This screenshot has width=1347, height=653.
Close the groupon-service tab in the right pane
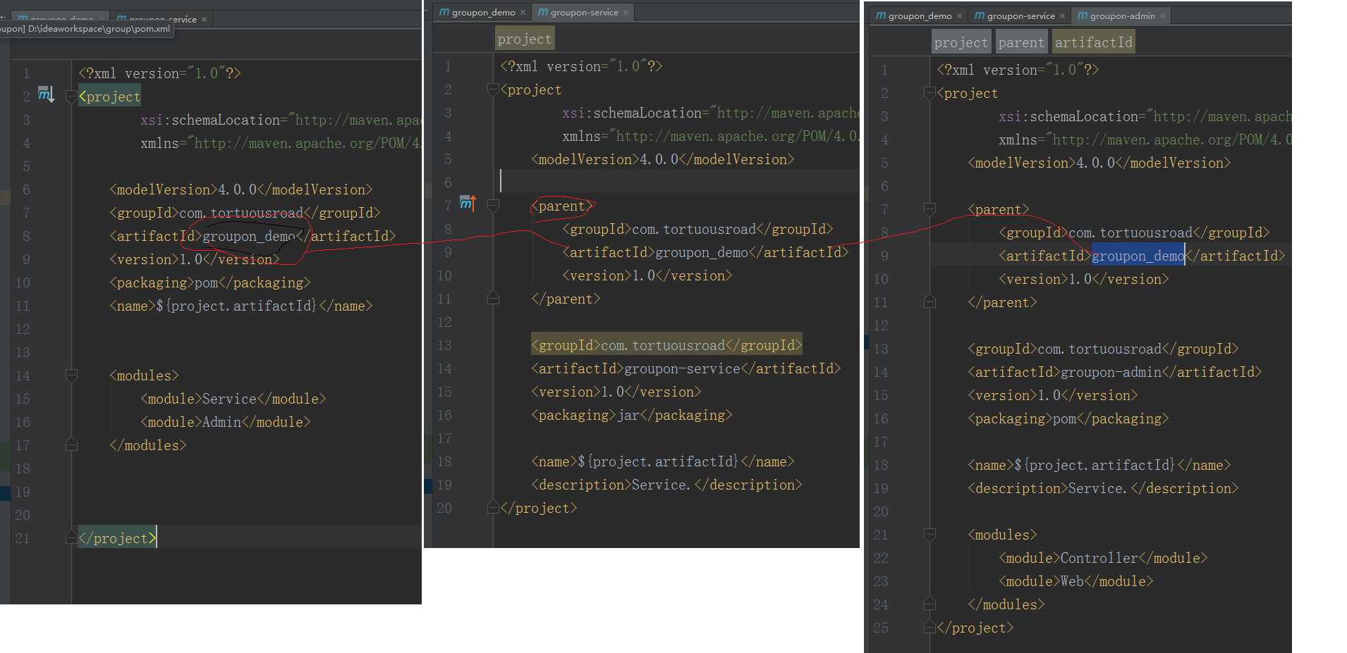click(1062, 16)
